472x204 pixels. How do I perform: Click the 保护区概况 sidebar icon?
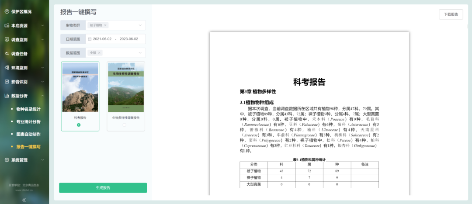tap(7, 12)
